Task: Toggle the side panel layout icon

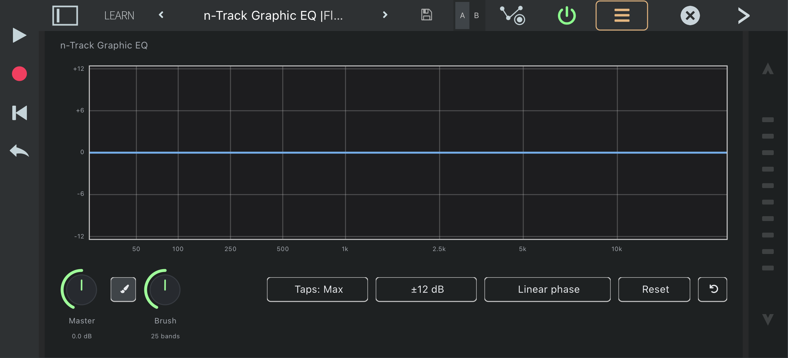Action: (65, 15)
